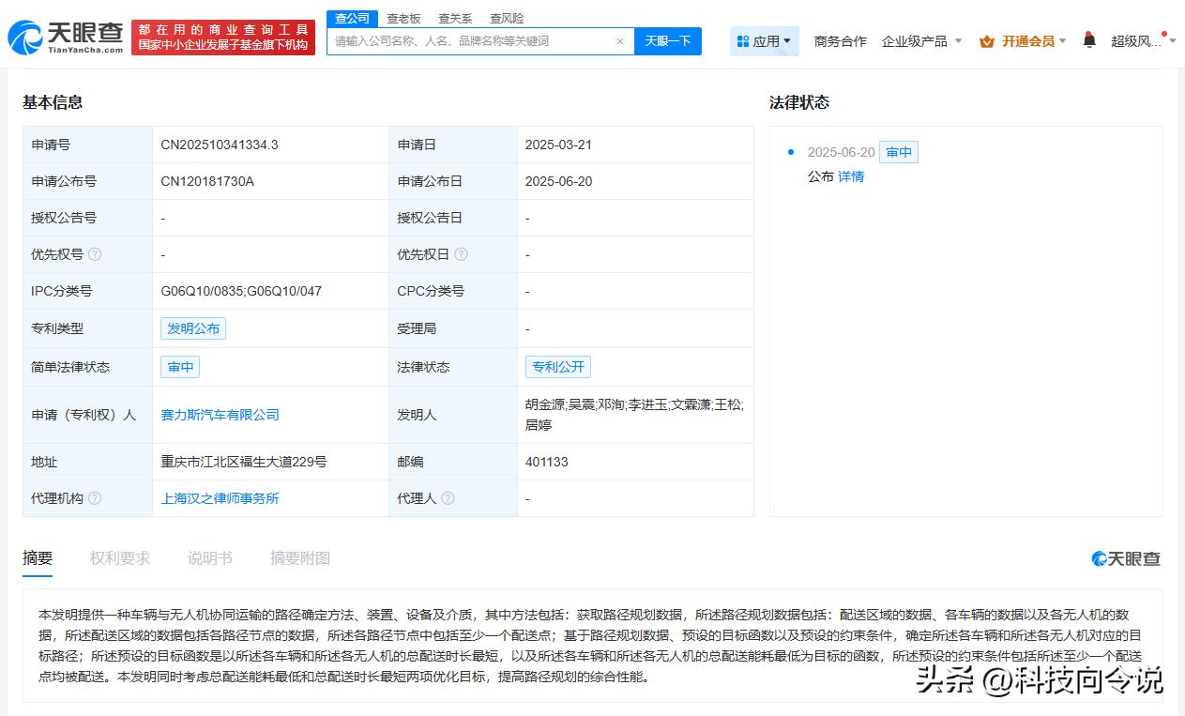Open the 赛力斯汽车有限公司 applicant link
1185x716 pixels.
[x=220, y=415]
